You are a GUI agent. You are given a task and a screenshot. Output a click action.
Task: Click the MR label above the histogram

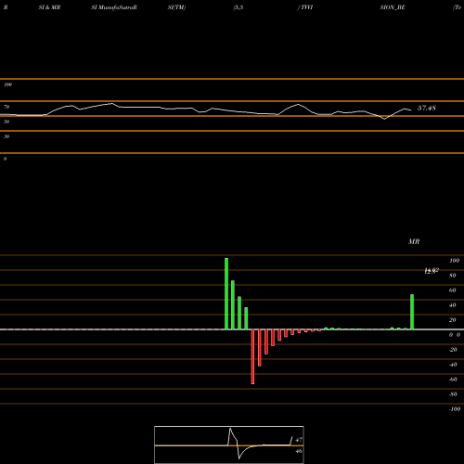pyautogui.click(x=414, y=241)
